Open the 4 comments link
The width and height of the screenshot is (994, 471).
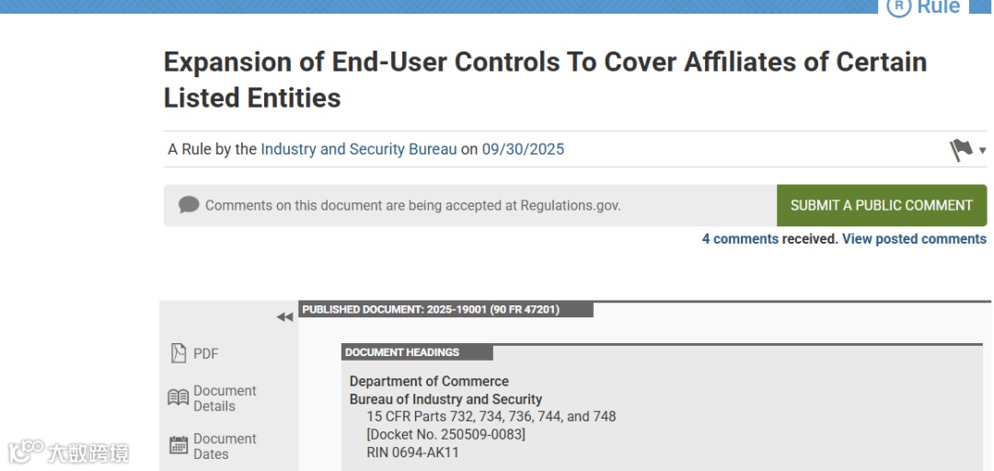(740, 239)
